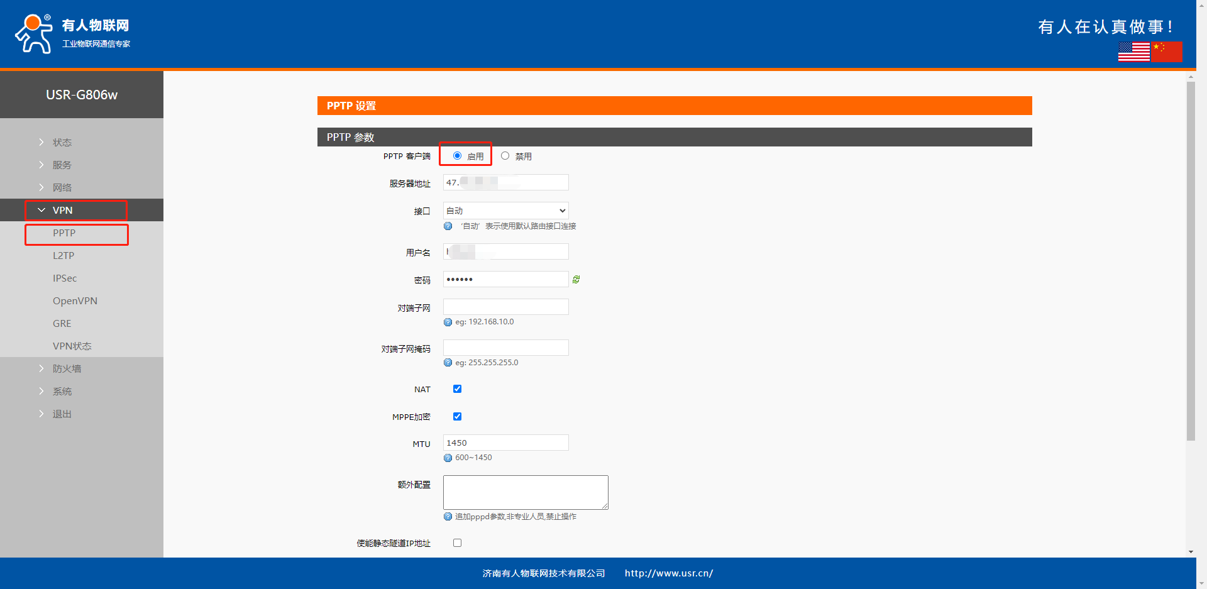This screenshot has height=589, width=1207.
Task: Open the OpenVPN menu item
Action: click(75, 300)
